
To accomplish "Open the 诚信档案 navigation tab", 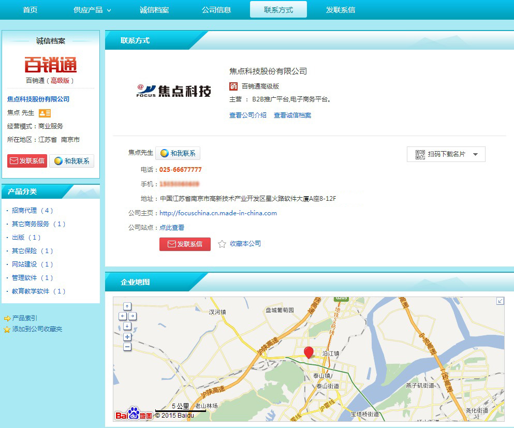I will [x=154, y=10].
